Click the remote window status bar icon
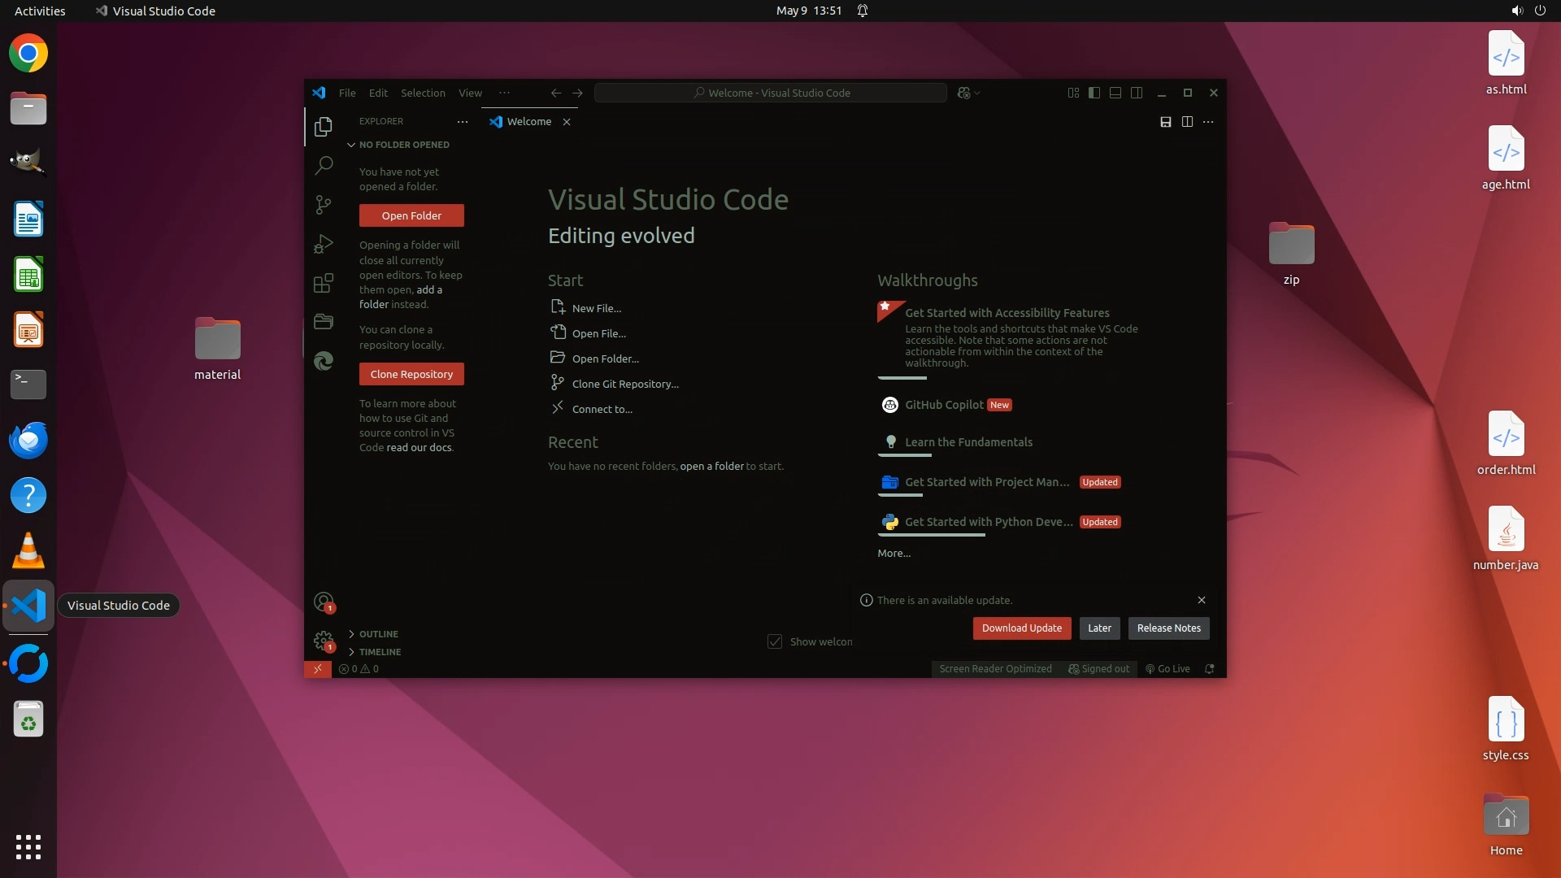The height and width of the screenshot is (878, 1561). pyautogui.click(x=318, y=669)
